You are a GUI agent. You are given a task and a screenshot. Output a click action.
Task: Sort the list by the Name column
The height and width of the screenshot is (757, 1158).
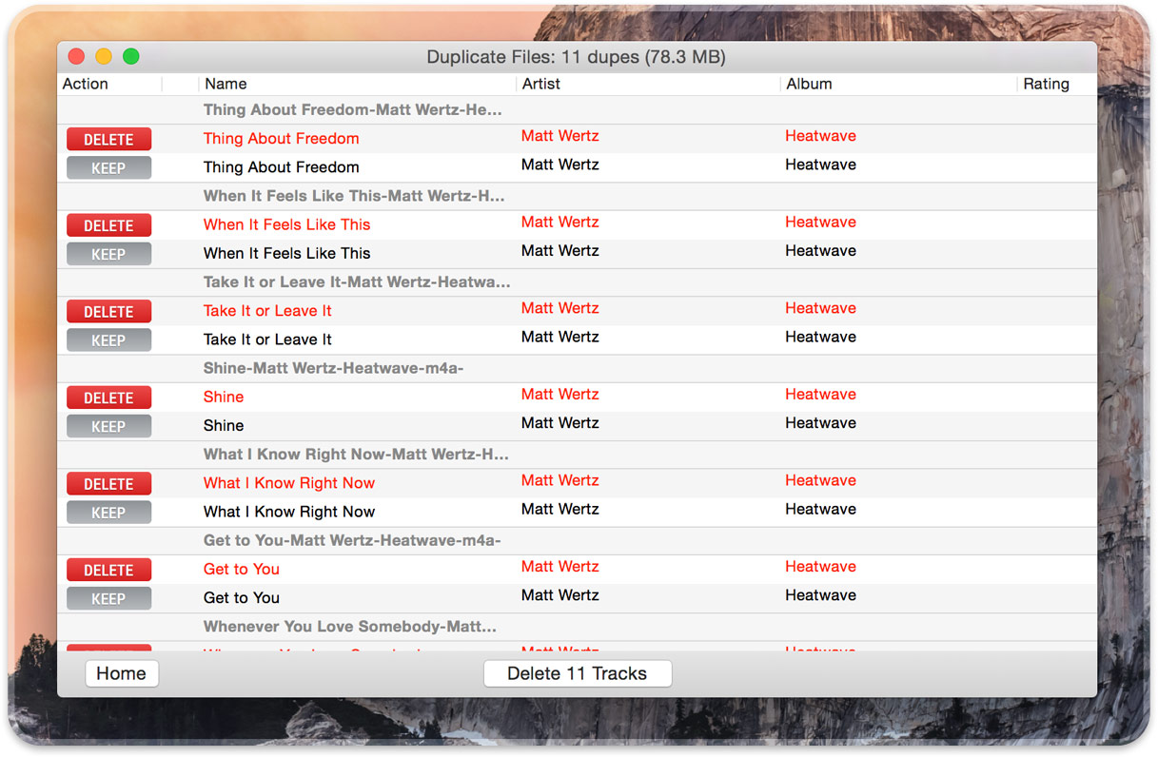coord(226,84)
